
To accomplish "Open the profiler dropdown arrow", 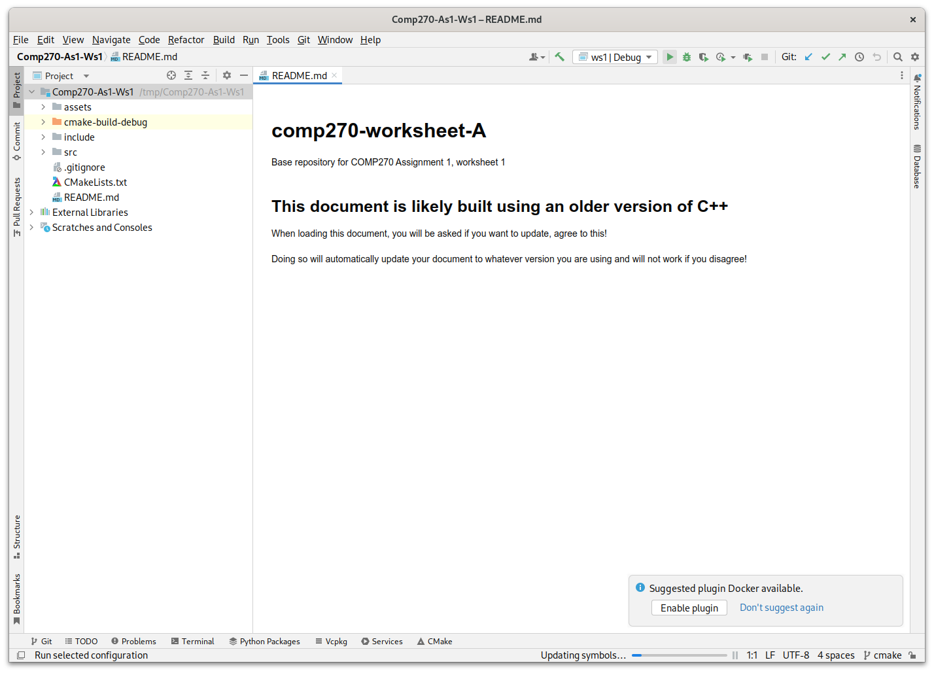I will 733,58.
